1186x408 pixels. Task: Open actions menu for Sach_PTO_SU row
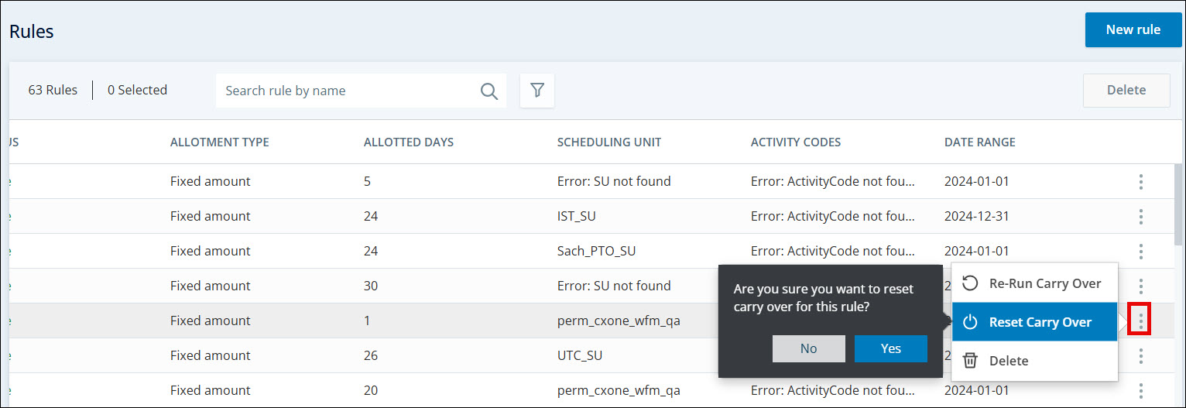coord(1140,252)
